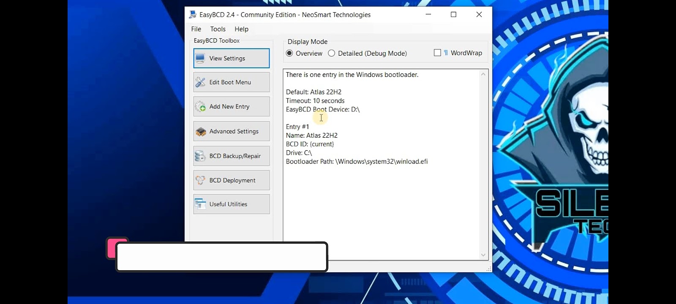The height and width of the screenshot is (304, 676).
Task: Click the WordWrap pilcrow icon
Action: point(446,53)
